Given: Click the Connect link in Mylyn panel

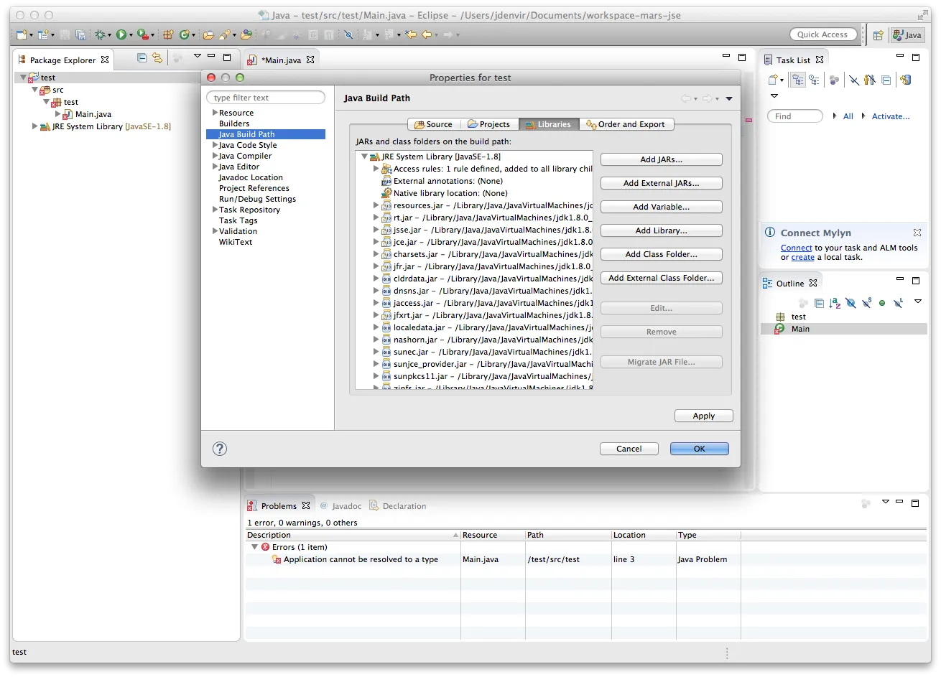Looking at the screenshot, I should click(x=796, y=248).
